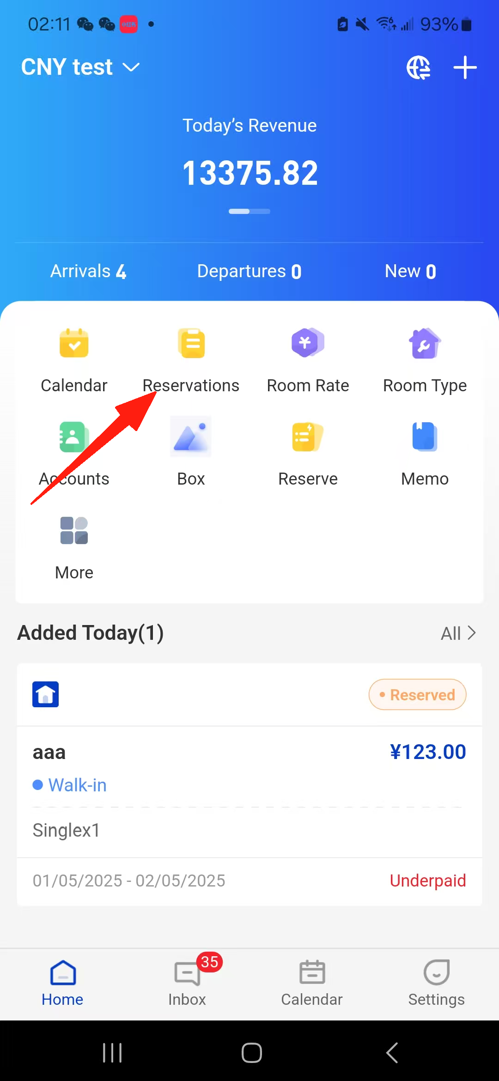Tap the Accounts icon
The width and height of the screenshot is (499, 1081).
coord(74,437)
